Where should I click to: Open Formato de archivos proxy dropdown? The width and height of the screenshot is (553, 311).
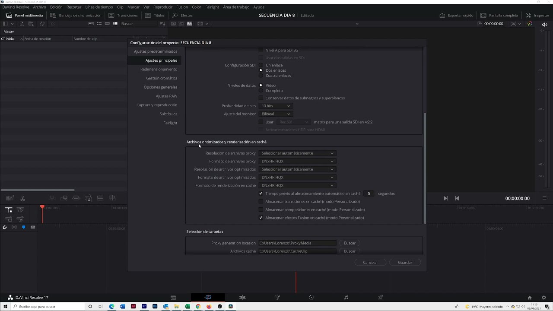coord(297,161)
